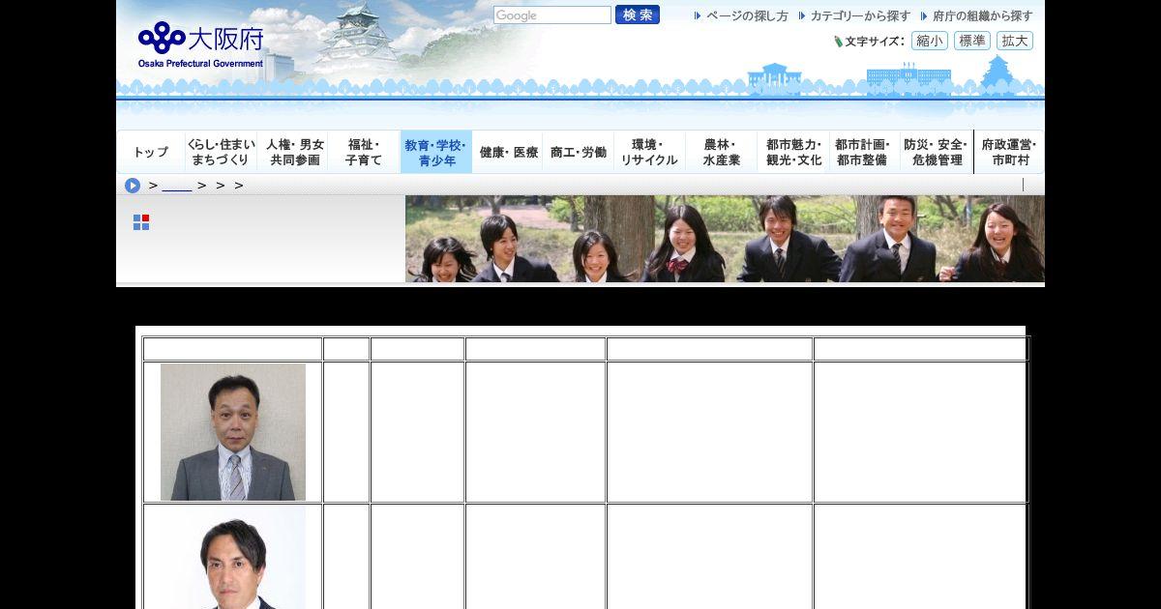Click the pencil icon beside 文字サイズ
1161x609 pixels.
pyautogui.click(x=839, y=42)
